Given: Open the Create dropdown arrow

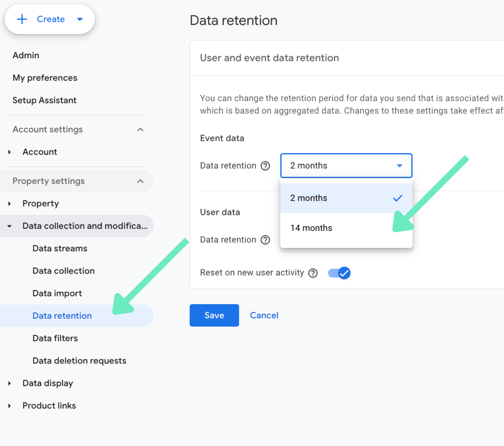Looking at the screenshot, I should [80, 19].
